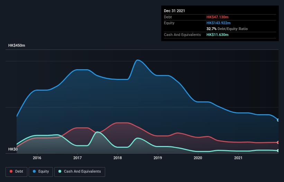Click the 2017 x-axis label
284x182 pixels.
tap(77, 158)
